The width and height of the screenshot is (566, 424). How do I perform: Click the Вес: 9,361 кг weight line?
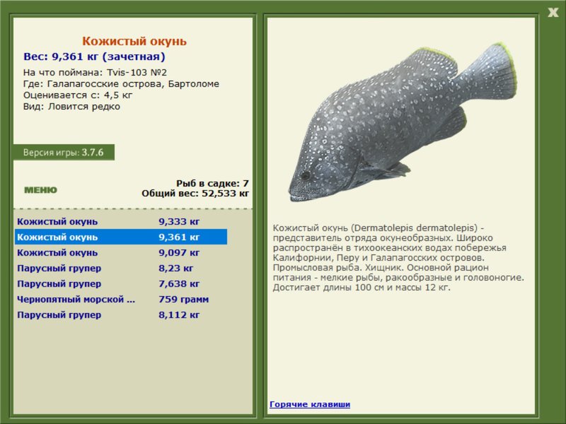(94, 57)
